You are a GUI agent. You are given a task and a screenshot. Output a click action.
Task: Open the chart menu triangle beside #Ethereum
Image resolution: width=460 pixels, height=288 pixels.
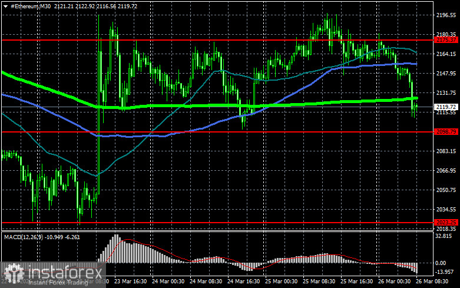pos(5,6)
